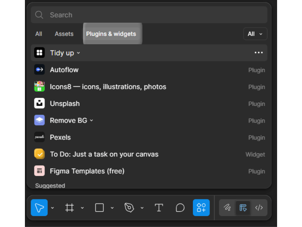
Task: Run the Remove BG plugin
Action: coord(149,120)
